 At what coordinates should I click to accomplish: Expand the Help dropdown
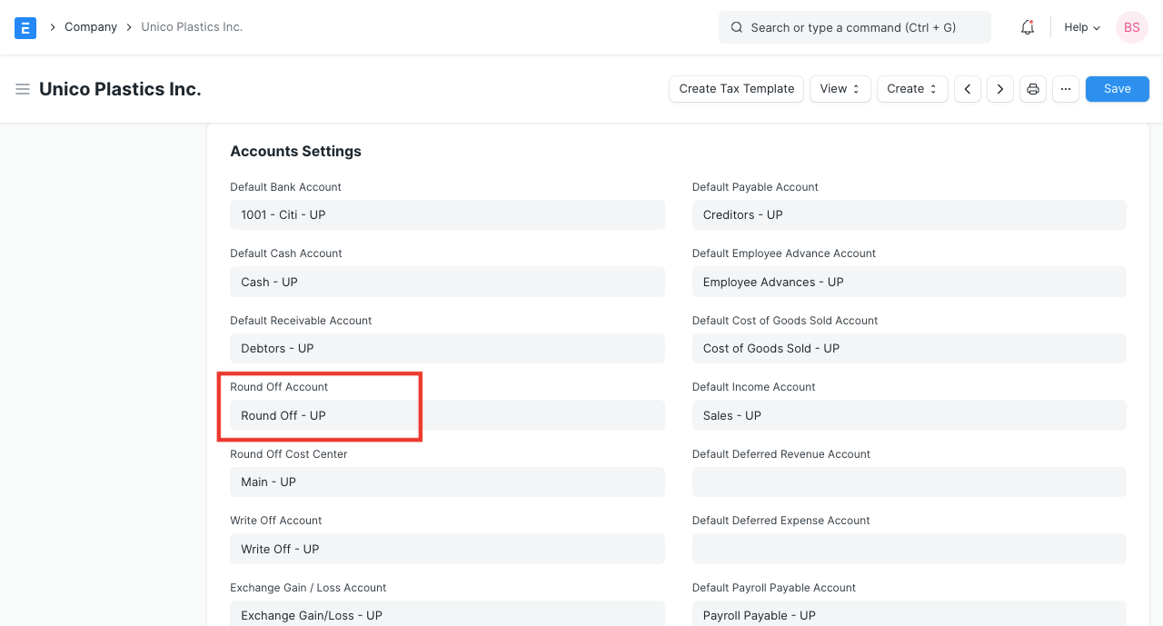point(1082,27)
